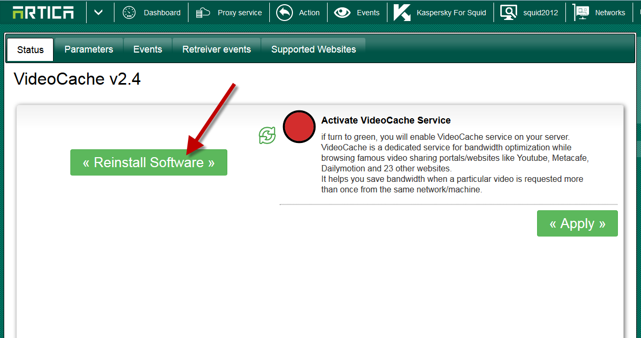
Task: Click the Kaspersky K logo icon
Action: [x=402, y=13]
